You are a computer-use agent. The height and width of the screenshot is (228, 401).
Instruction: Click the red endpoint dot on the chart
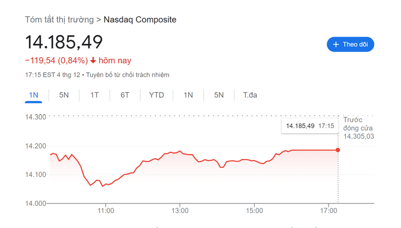click(338, 150)
